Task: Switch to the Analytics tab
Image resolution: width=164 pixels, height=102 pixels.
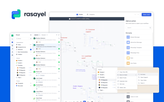Action: point(91,15)
